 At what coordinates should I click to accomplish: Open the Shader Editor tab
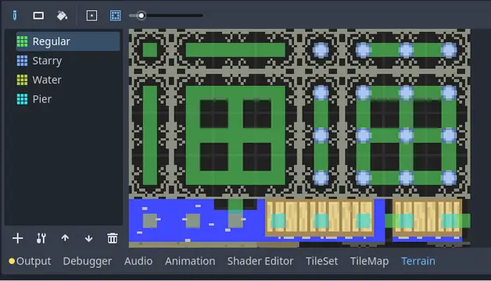pos(260,261)
